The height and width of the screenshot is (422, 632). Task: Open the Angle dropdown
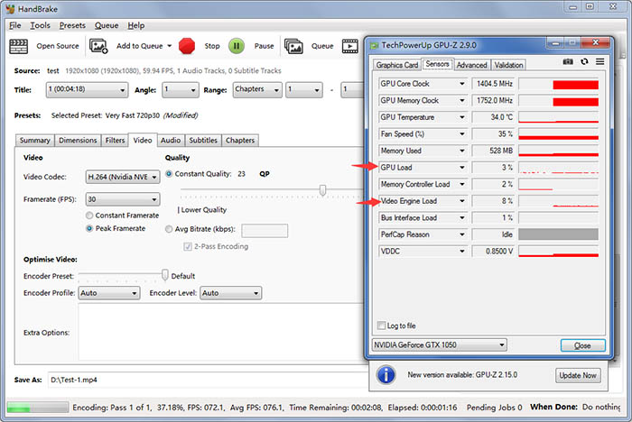point(181,90)
